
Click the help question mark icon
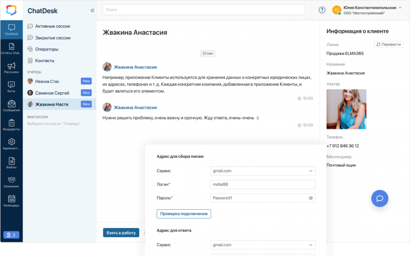[x=322, y=10]
